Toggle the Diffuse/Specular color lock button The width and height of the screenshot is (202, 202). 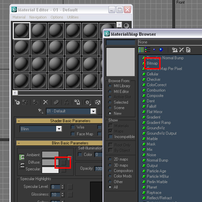22,166
